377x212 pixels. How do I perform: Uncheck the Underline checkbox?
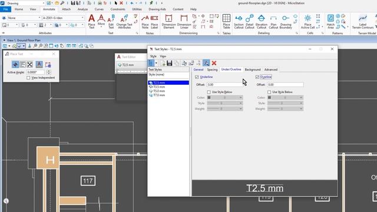point(197,77)
